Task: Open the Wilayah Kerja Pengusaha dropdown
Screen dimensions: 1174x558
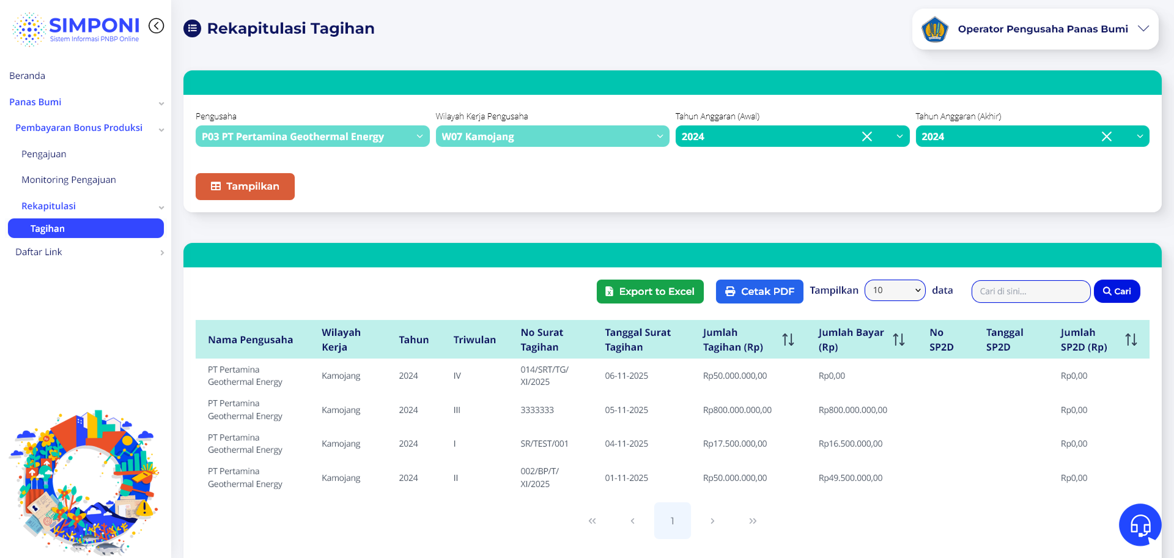Action: (553, 136)
